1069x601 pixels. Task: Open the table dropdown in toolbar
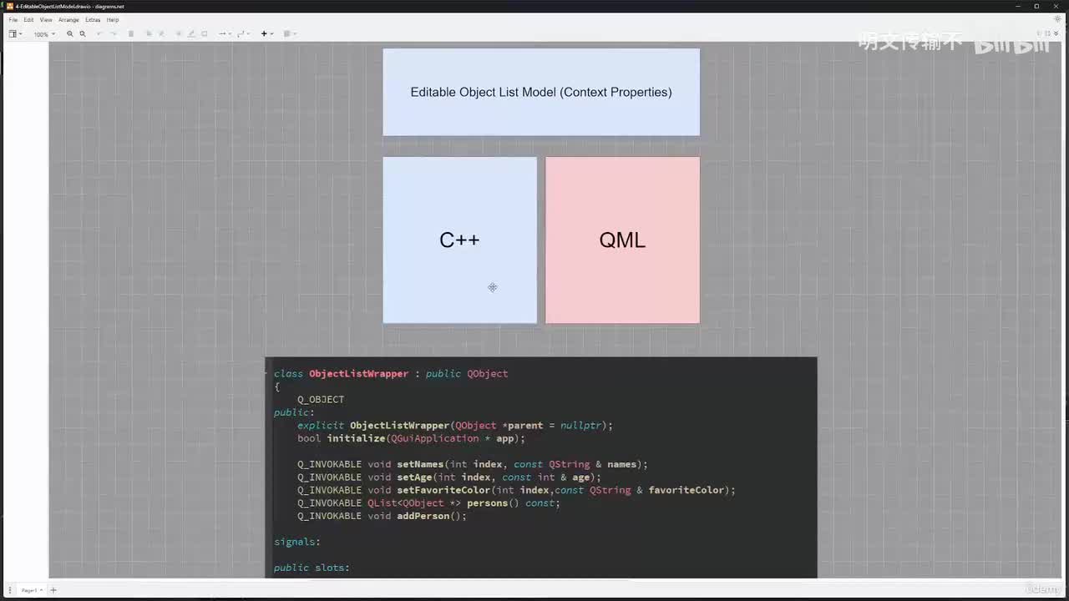coord(290,34)
